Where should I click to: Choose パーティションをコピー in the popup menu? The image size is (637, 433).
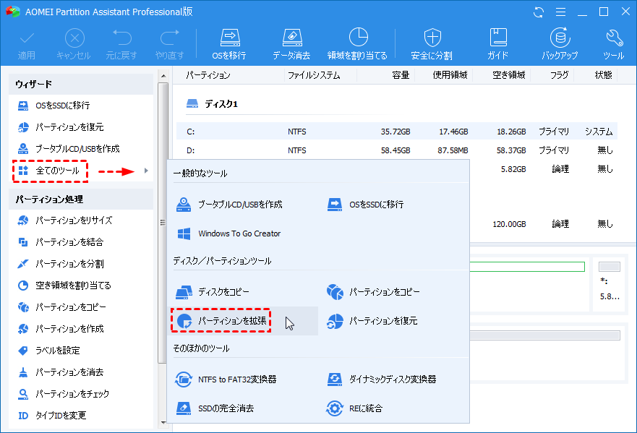(x=373, y=291)
